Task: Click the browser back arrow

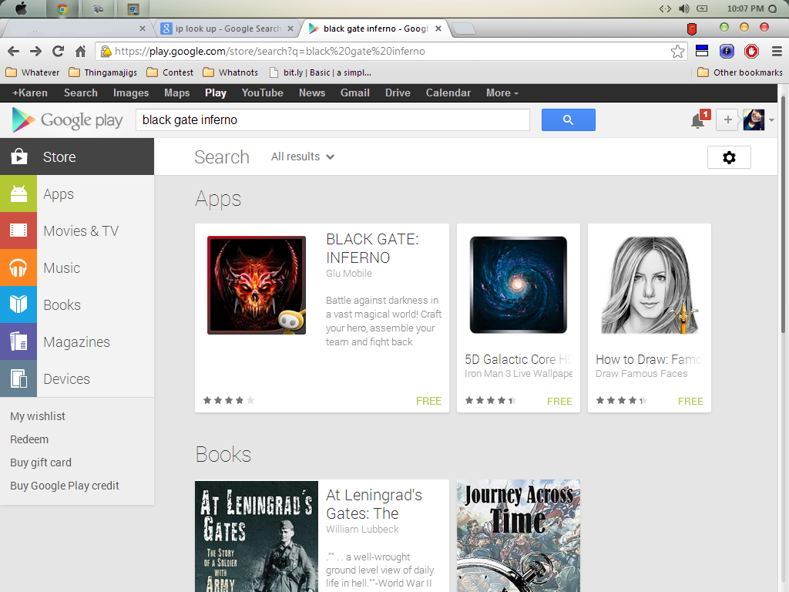Action: (14, 51)
